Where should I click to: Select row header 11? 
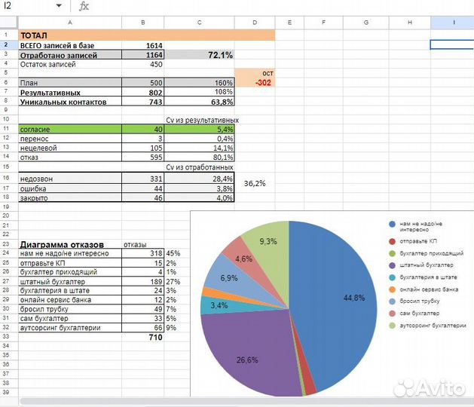click(x=6, y=130)
